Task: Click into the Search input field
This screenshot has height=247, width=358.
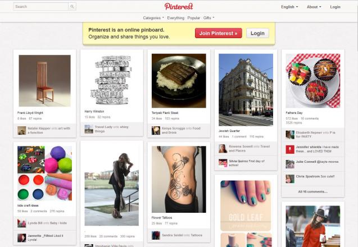Action: (x=40, y=7)
